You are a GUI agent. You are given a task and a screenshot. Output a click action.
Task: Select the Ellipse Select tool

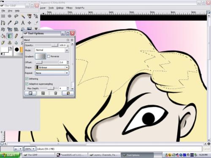tap(10, 16)
